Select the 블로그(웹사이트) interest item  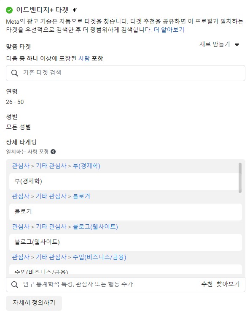(126, 242)
